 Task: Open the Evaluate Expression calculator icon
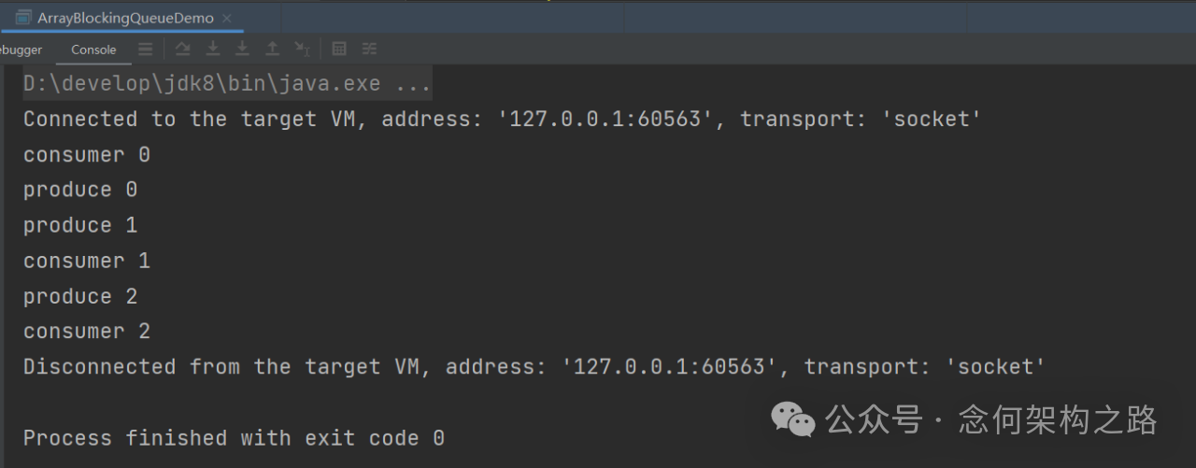coord(340,50)
